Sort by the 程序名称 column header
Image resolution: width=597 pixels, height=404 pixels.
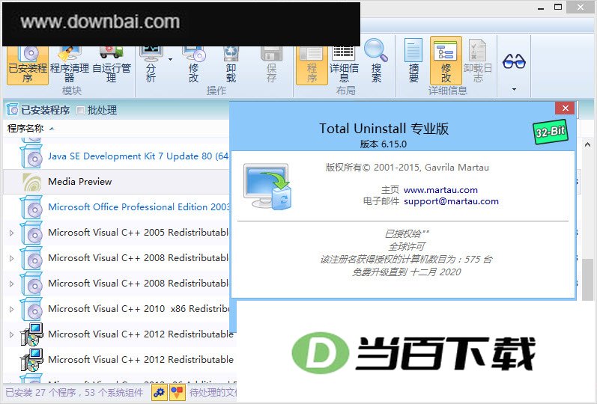pyautogui.click(x=25, y=129)
